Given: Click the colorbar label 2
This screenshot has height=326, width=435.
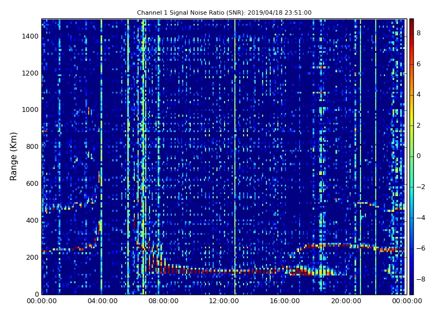Looking at the screenshot, I should (x=419, y=126).
